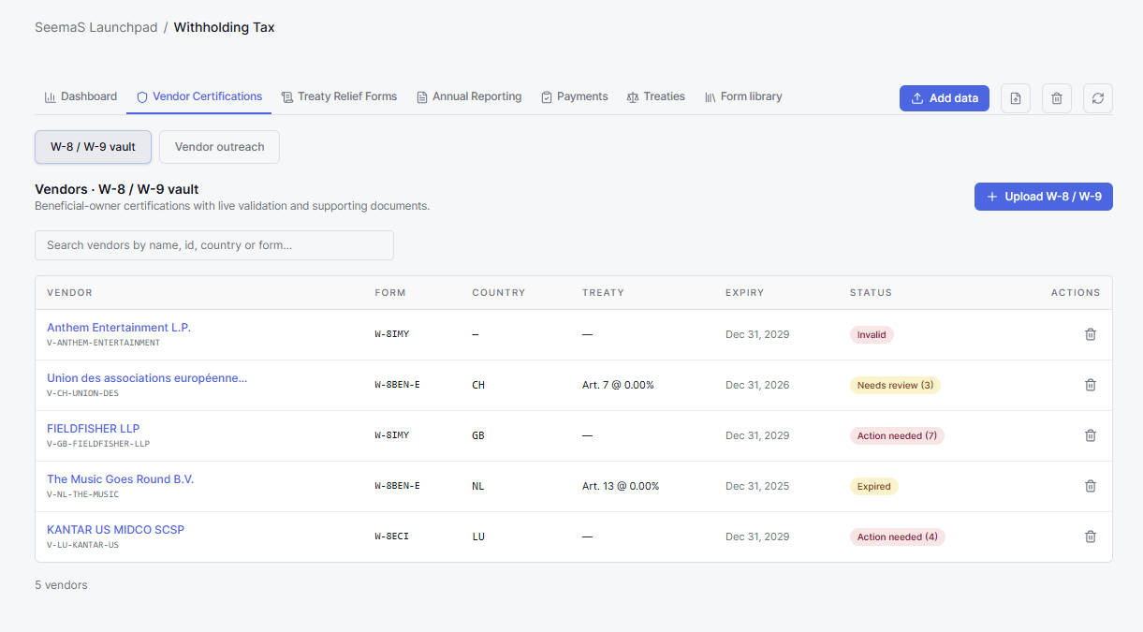Click the Dec 31, 2025 expiry cell

pos(757,486)
